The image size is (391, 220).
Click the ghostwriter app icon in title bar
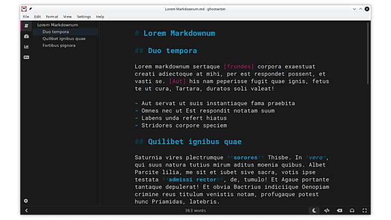24,9
